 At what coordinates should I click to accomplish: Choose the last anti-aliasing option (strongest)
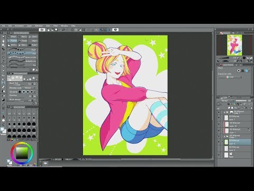pyautogui.click(x=32, y=92)
